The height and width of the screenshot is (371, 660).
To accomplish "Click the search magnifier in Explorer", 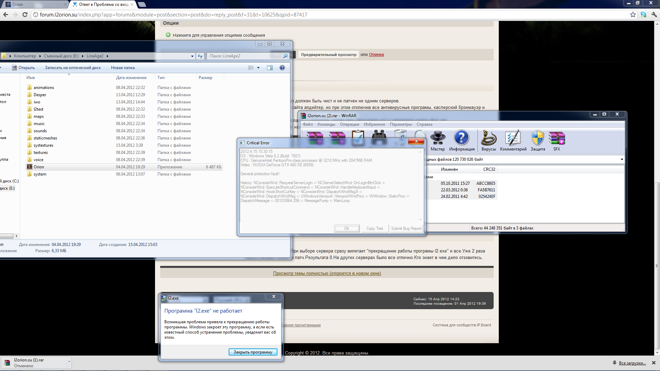I will click(285, 56).
